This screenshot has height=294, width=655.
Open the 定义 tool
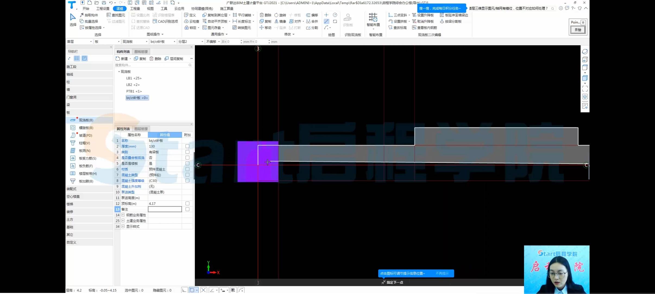pyautogui.click(x=190, y=15)
